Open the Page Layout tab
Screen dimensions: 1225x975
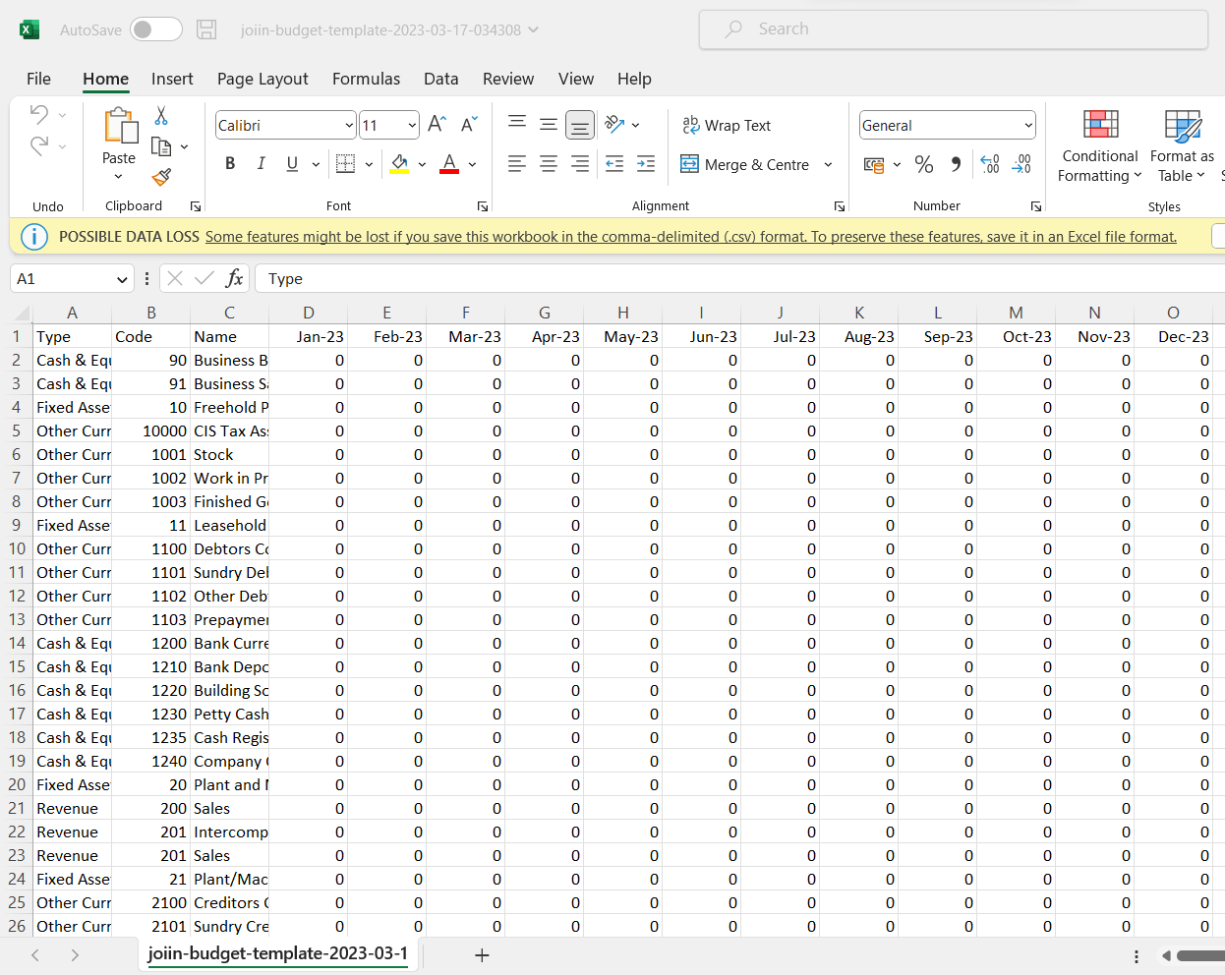(x=262, y=79)
